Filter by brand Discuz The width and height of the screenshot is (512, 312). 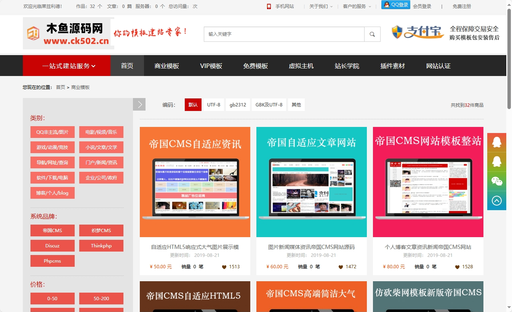coord(53,246)
